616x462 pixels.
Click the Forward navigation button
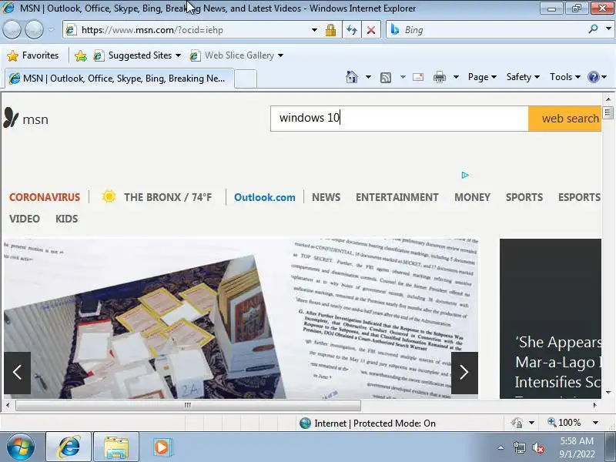(34, 30)
